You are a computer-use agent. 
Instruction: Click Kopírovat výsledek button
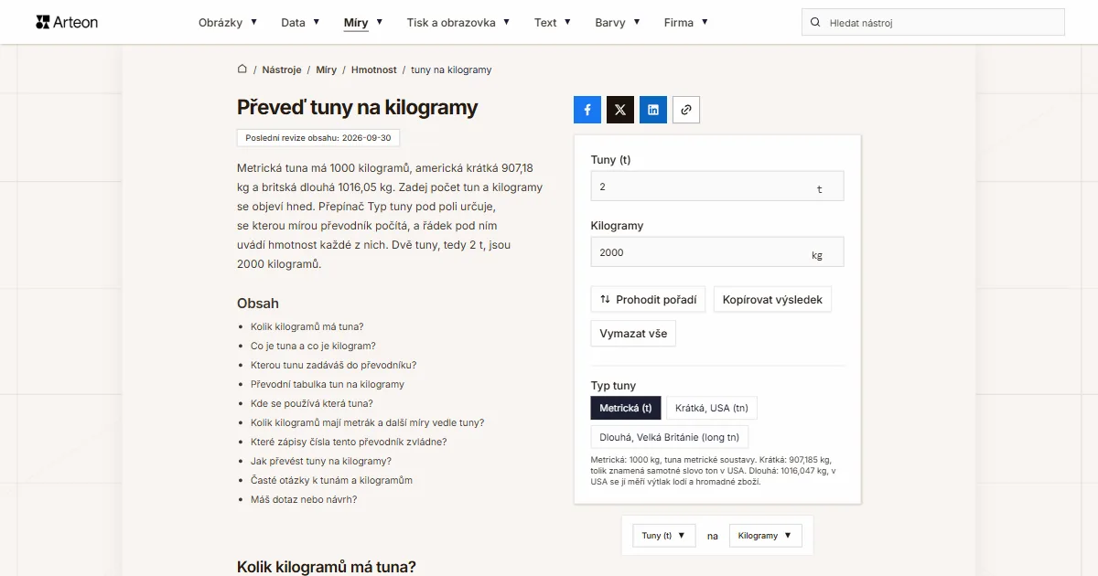point(772,299)
